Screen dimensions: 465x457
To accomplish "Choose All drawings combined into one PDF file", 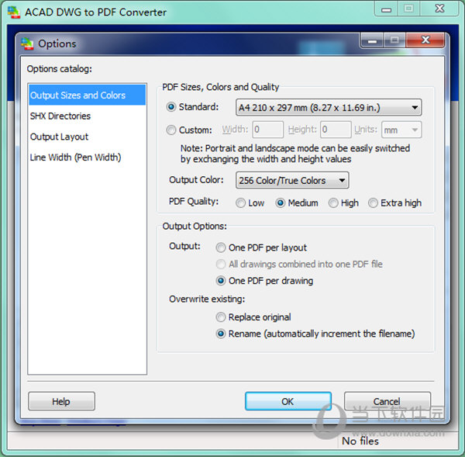I will click(221, 265).
